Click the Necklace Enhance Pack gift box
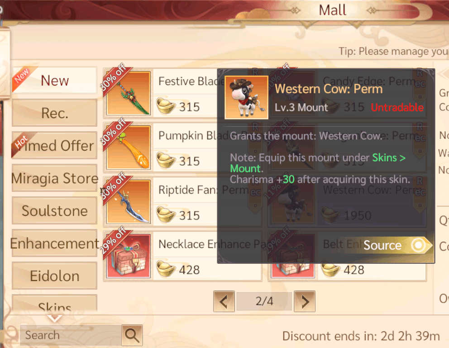The width and height of the screenshot is (449, 348). click(x=128, y=256)
